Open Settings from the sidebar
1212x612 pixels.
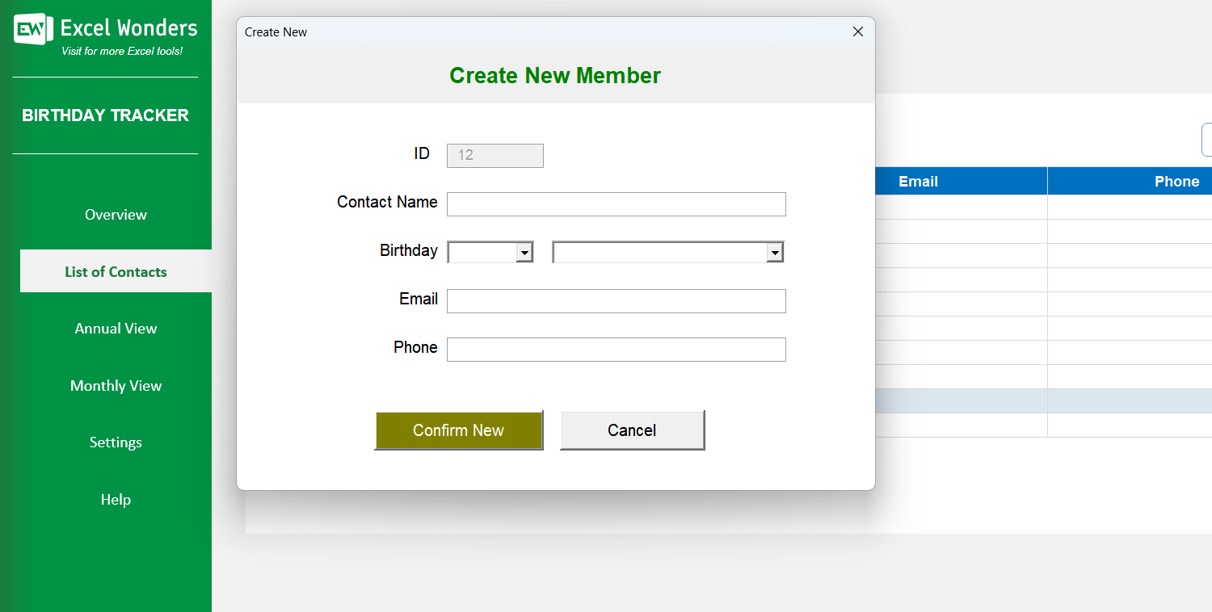(x=116, y=442)
